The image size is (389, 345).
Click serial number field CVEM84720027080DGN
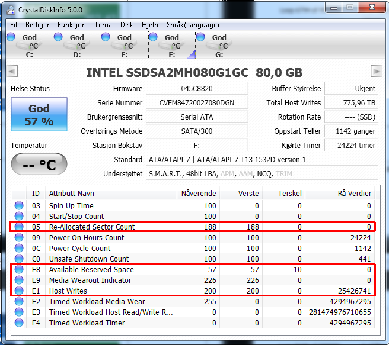click(197, 102)
